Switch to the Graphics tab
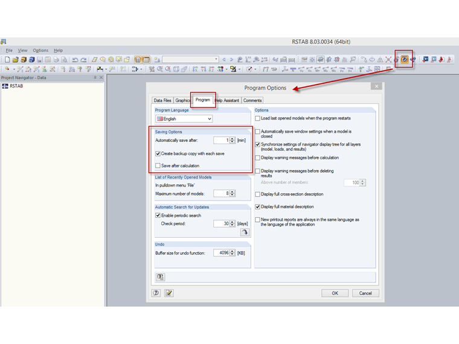Screen dimensions: 459x344 pyautogui.click(x=182, y=100)
